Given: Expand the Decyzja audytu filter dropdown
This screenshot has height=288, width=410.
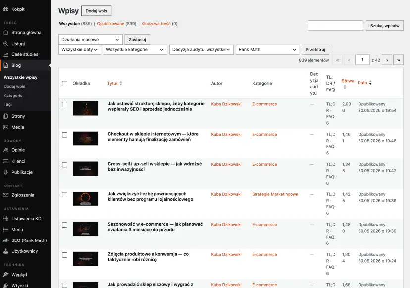Looking at the screenshot, I should click(x=202, y=49).
